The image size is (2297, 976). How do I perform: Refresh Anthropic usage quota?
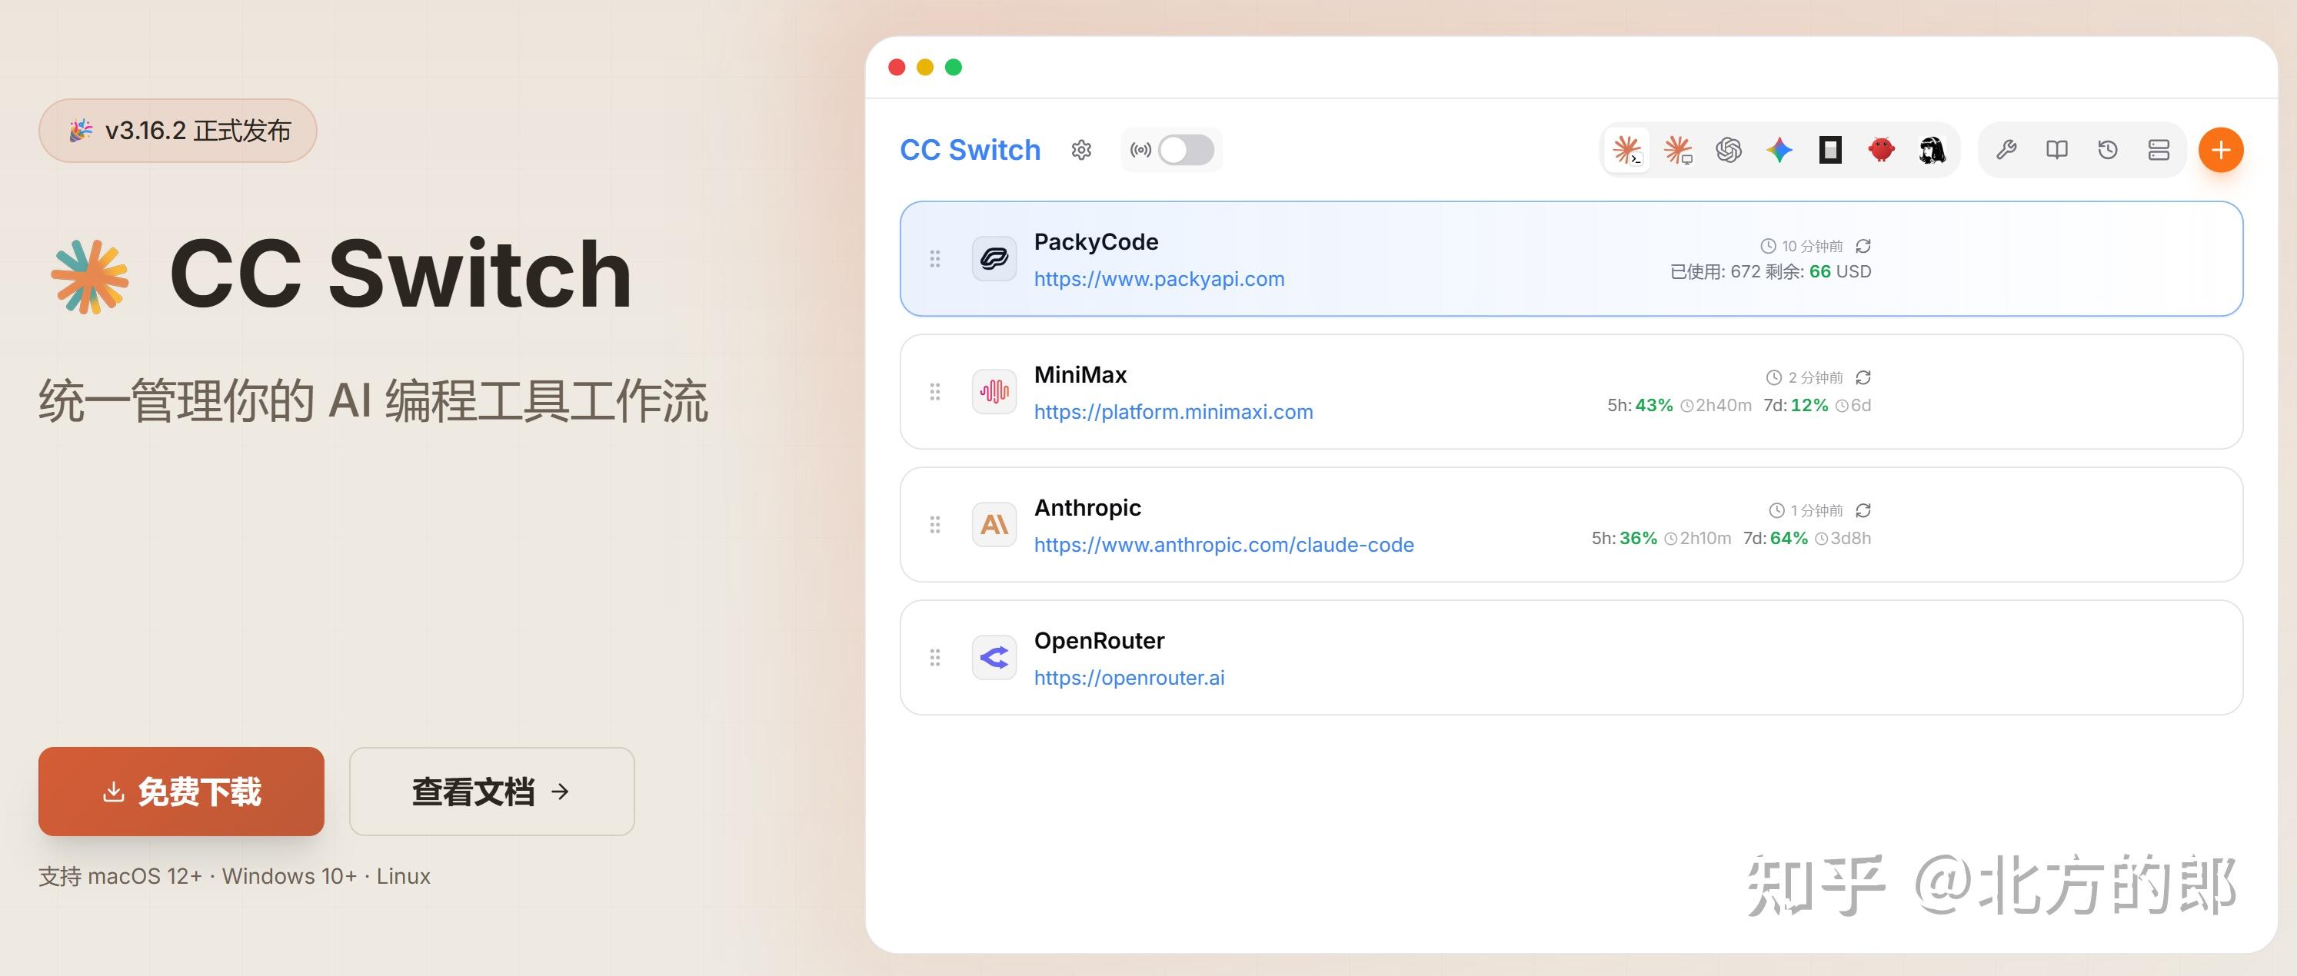coord(1863,511)
